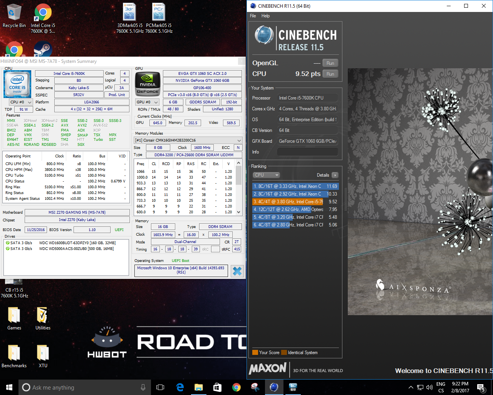The width and height of the screenshot is (493, 395).
Task: Click the Processor field in Cinebench
Action: click(307, 98)
